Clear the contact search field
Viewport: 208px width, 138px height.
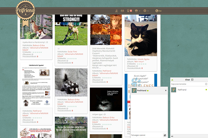[x=206, y=84]
